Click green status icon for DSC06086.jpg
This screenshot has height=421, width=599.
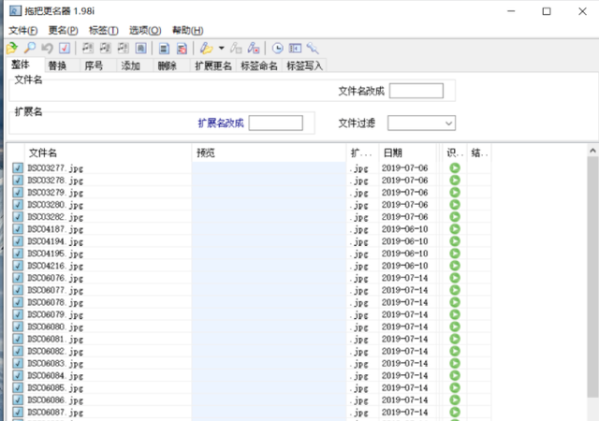click(455, 400)
